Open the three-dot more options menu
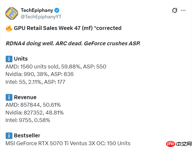The image size is (192, 147). [183, 10]
